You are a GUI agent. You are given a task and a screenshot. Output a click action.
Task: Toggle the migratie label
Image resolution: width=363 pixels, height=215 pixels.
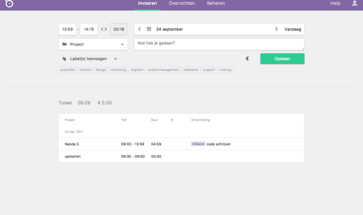click(x=137, y=70)
